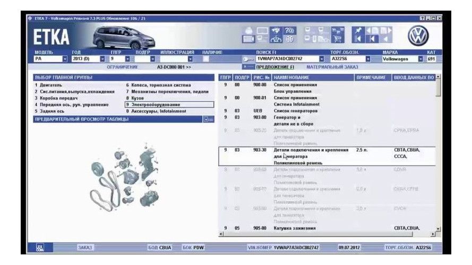Select row UEB Список генераторов
This screenshot has height=265, width=472.
tap(327, 111)
